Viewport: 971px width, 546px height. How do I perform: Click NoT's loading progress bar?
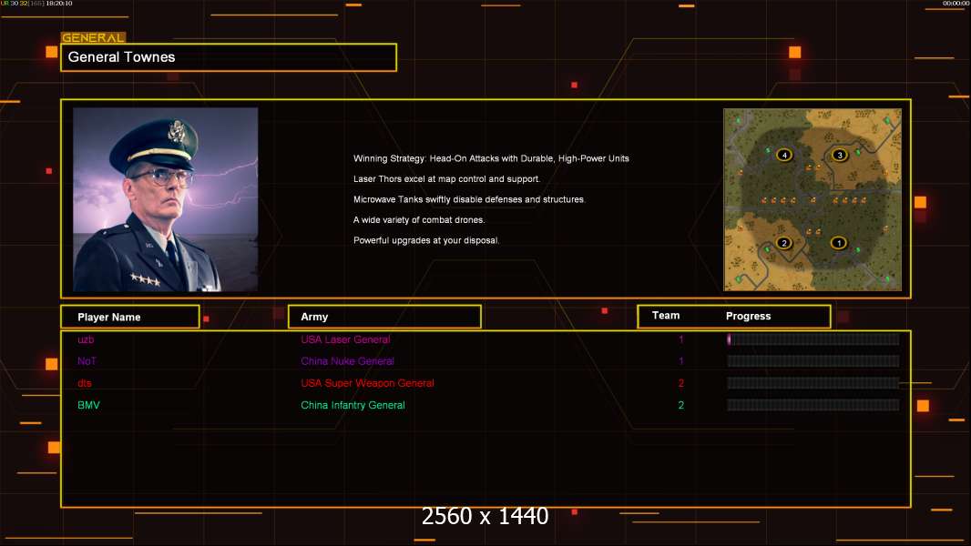coord(813,361)
